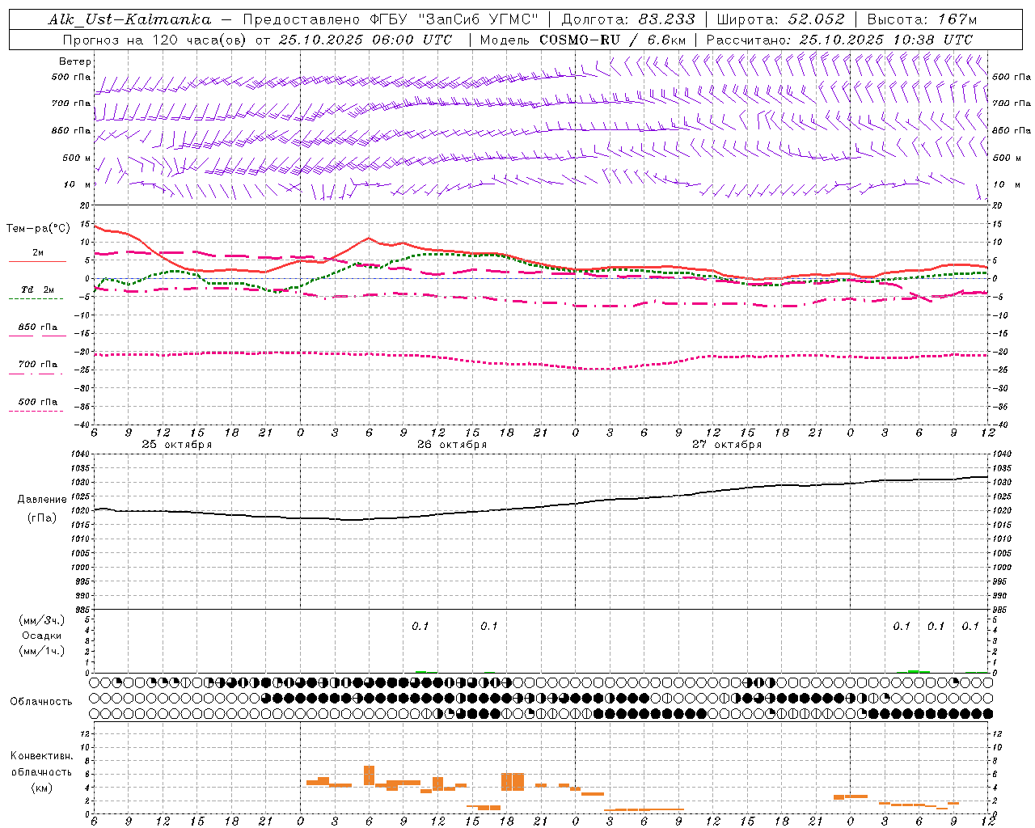This screenshot has height=828, width=1035.
Task: Click the "(мм/1ч.)" precipitation unit label
Action: tap(42, 651)
